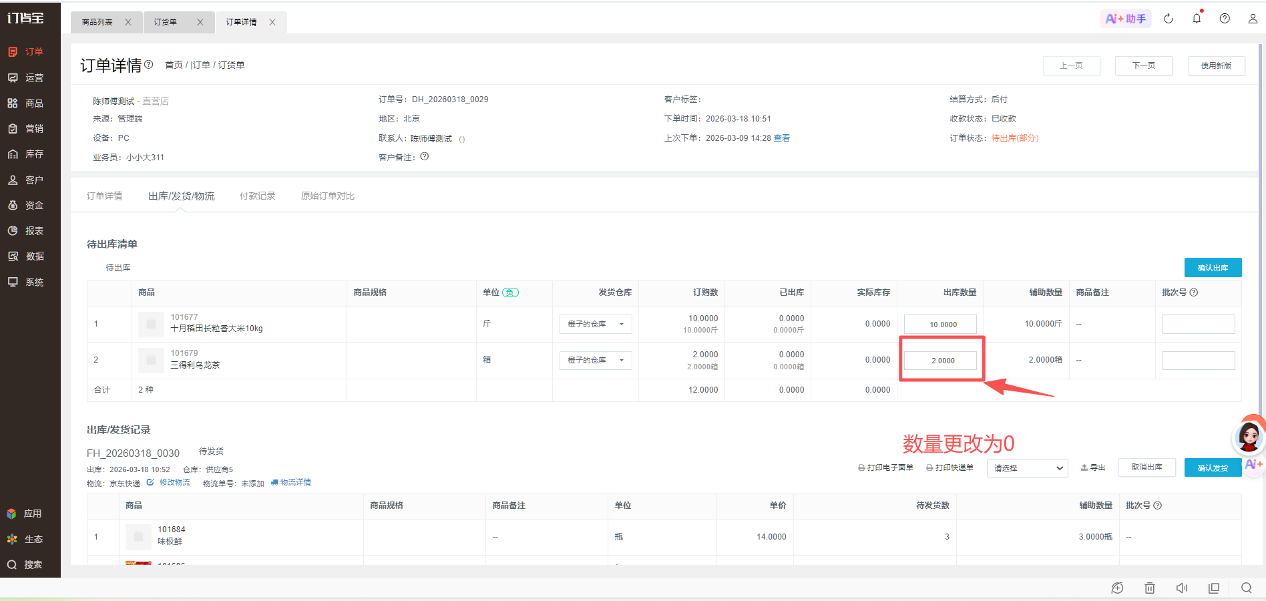1266x601 pixels.
Task: Switch to the 订单详情 sub-tab
Action: (x=105, y=196)
